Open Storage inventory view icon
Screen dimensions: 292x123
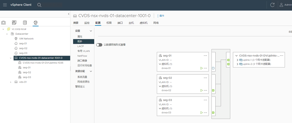pos(25,23)
